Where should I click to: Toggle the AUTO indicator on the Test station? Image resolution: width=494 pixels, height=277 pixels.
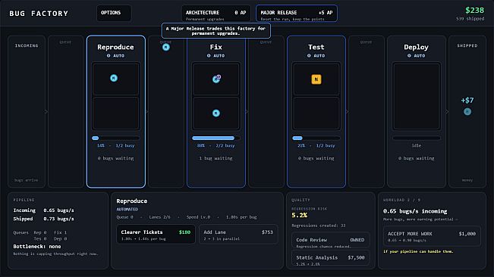click(316, 55)
